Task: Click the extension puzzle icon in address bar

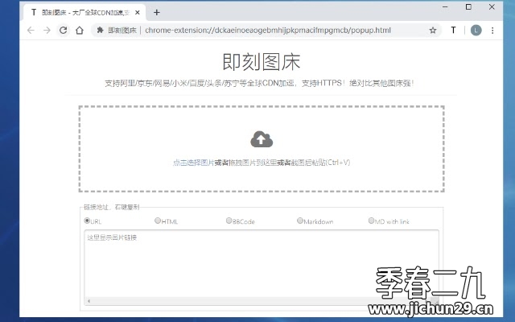Action: coord(100,31)
